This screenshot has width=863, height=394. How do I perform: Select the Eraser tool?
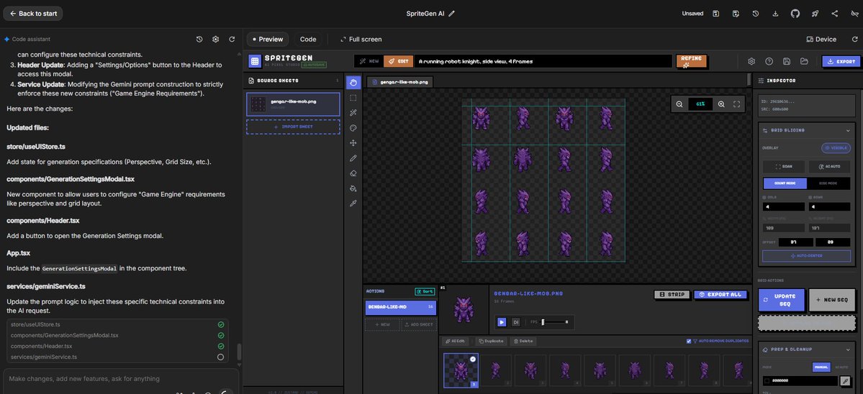tap(353, 173)
